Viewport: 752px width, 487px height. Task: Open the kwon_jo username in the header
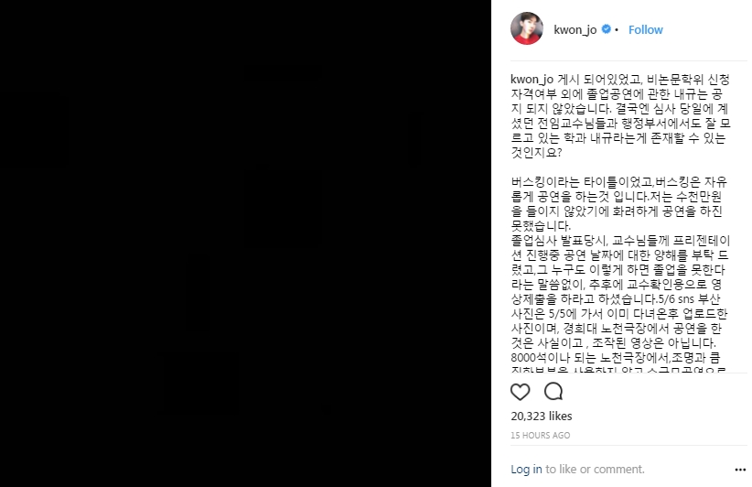pos(575,29)
